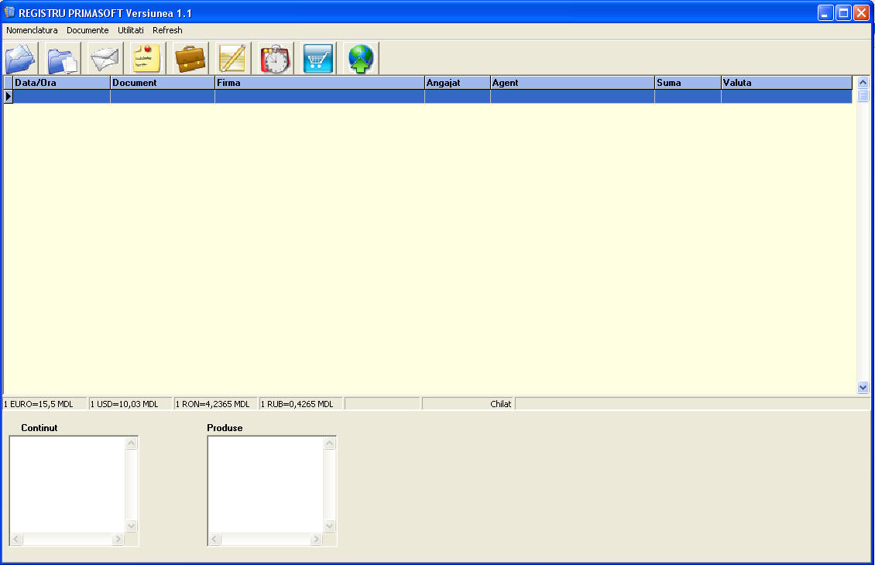This screenshot has height=565, width=875.
Task: Click the yellow sticky note icon
Action: click(x=146, y=59)
